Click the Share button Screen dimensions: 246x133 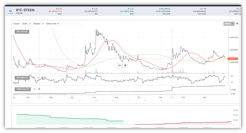(229, 24)
